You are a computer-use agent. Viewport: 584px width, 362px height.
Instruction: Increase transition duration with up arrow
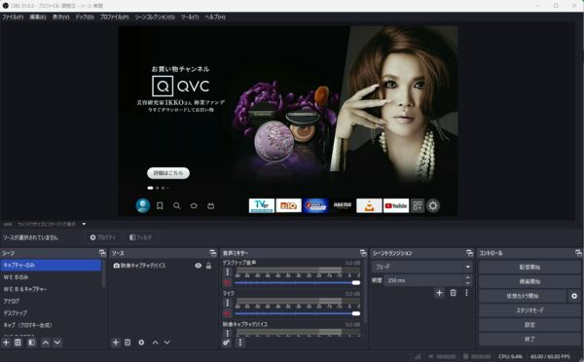tap(468, 278)
